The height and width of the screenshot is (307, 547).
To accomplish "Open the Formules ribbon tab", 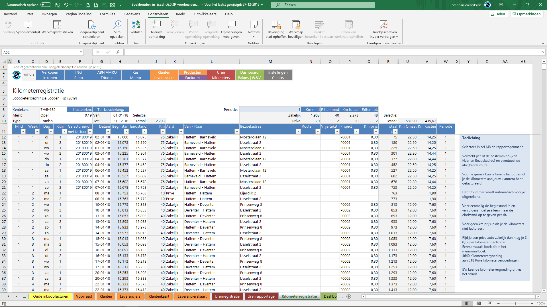I will point(107,14).
